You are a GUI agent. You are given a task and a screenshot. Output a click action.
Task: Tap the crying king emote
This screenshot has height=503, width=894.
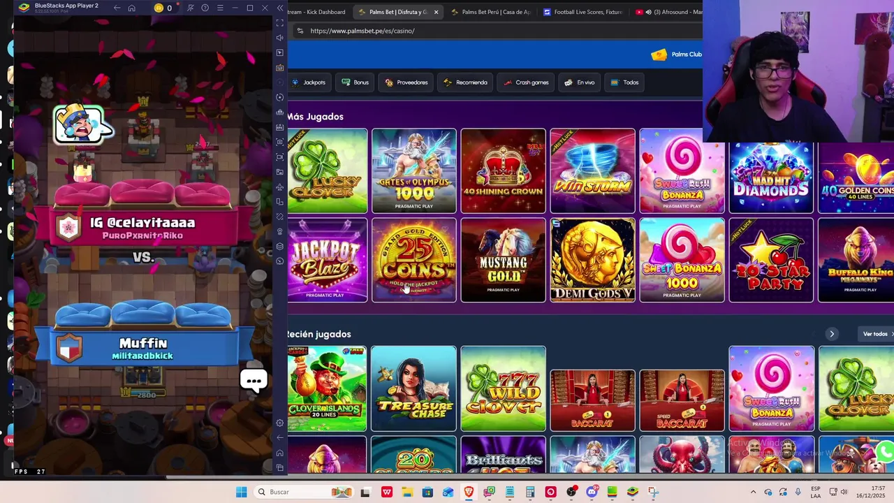click(82, 124)
